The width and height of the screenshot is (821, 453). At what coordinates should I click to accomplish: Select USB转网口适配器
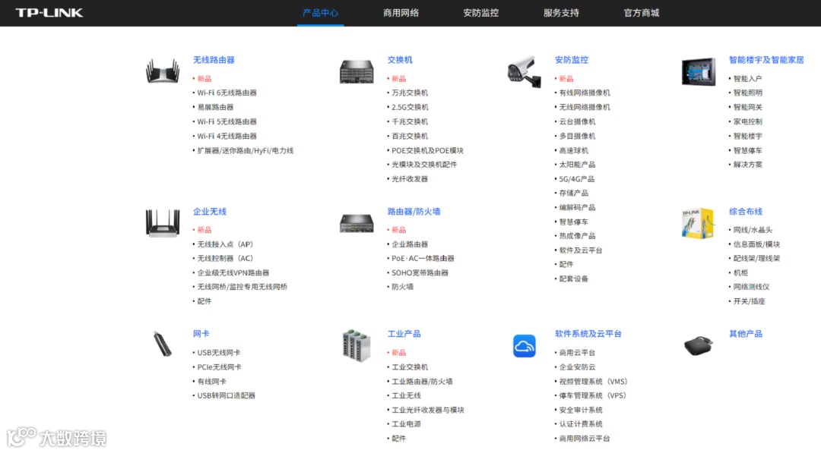click(x=227, y=395)
